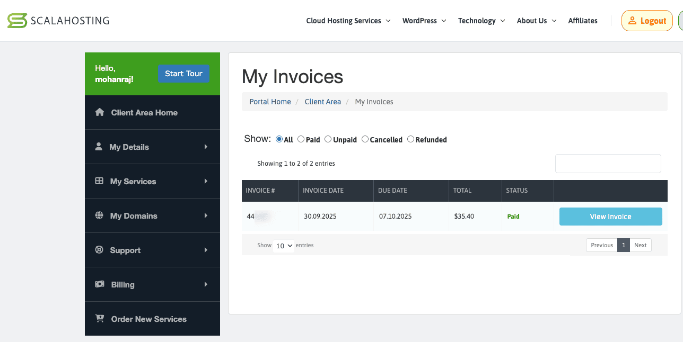Open My Details sidebar item
Image resolution: width=683 pixels, height=342 pixels.
(152, 147)
